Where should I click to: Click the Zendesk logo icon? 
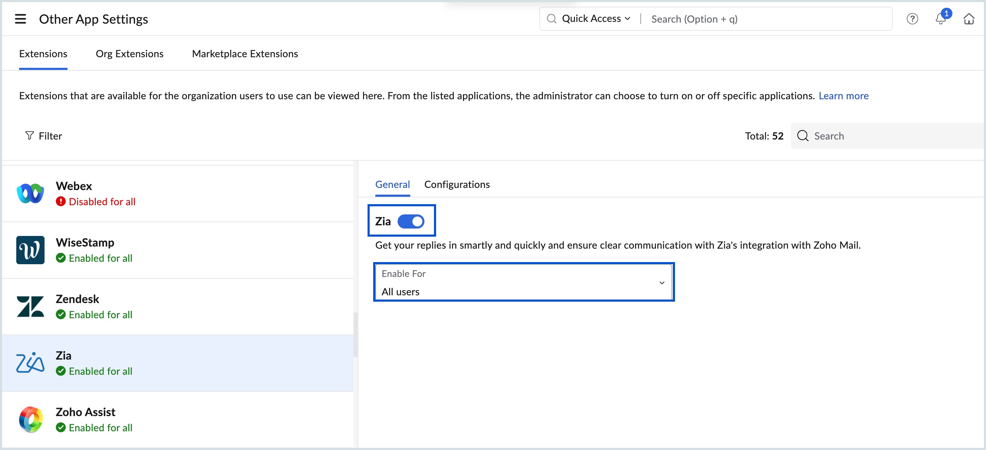coord(30,307)
